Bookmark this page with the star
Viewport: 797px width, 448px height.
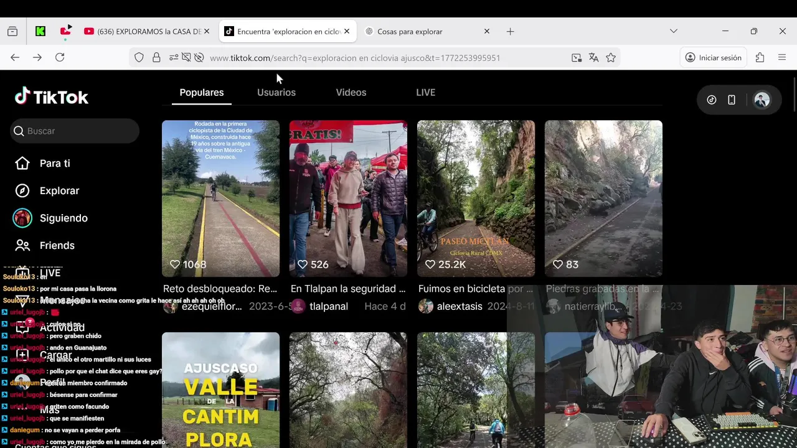pos(611,58)
